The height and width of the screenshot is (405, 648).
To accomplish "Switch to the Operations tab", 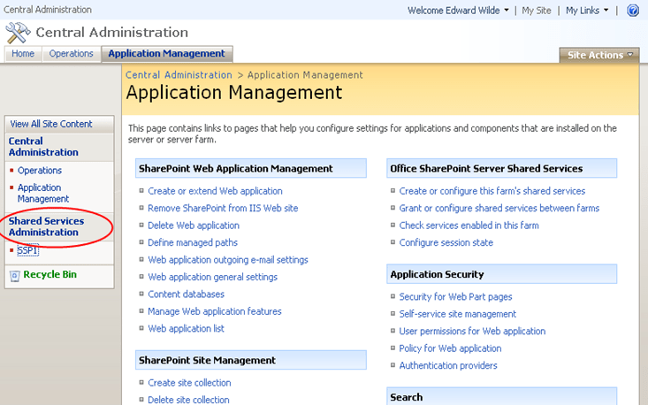I will 71,54.
